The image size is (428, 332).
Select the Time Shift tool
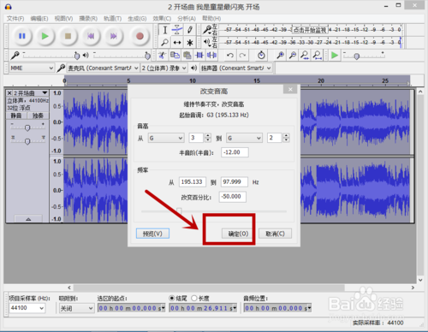coord(177,43)
